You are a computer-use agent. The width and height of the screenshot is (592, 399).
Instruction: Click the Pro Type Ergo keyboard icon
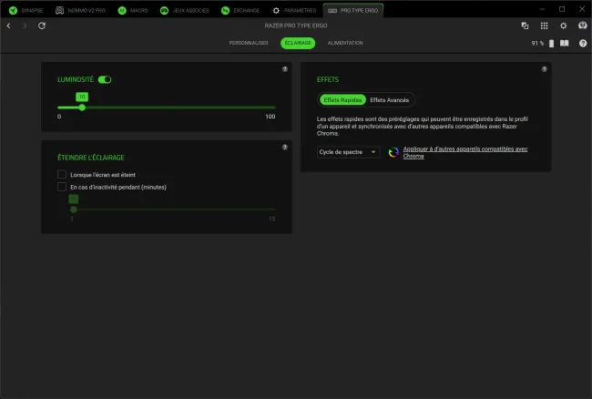point(332,11)
